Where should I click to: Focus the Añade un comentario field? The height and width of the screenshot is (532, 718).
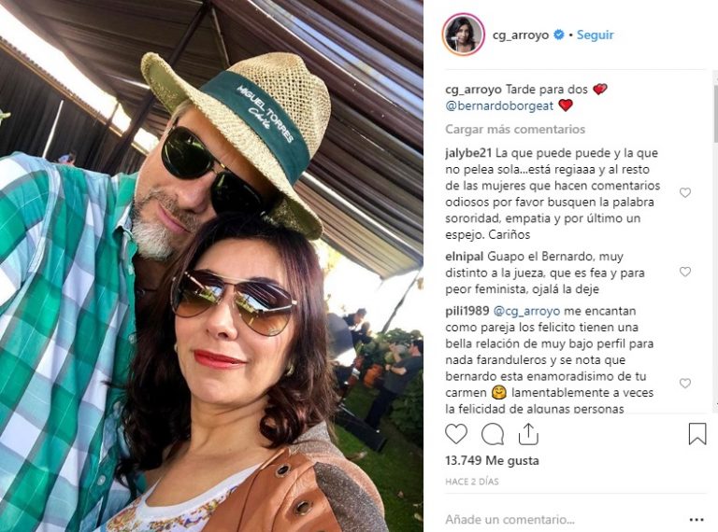563,520
